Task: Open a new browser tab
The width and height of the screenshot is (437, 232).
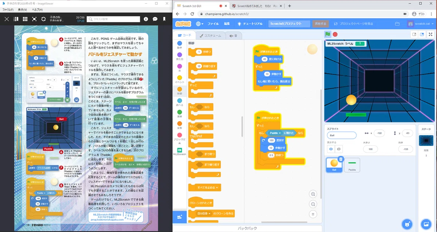Action: pyautogui.click(x=290, y=6)
